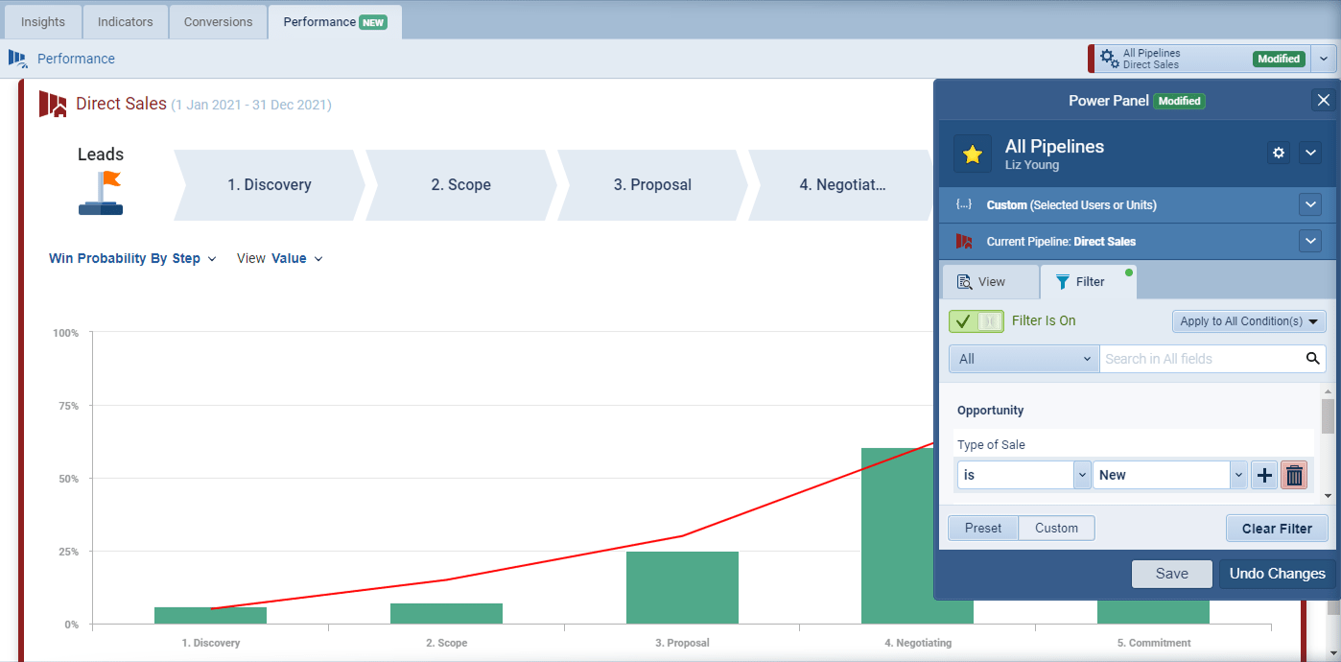Click the plus icon to add a filter condition
The image size is (1341, 662).
click(x=1263, y=474)
